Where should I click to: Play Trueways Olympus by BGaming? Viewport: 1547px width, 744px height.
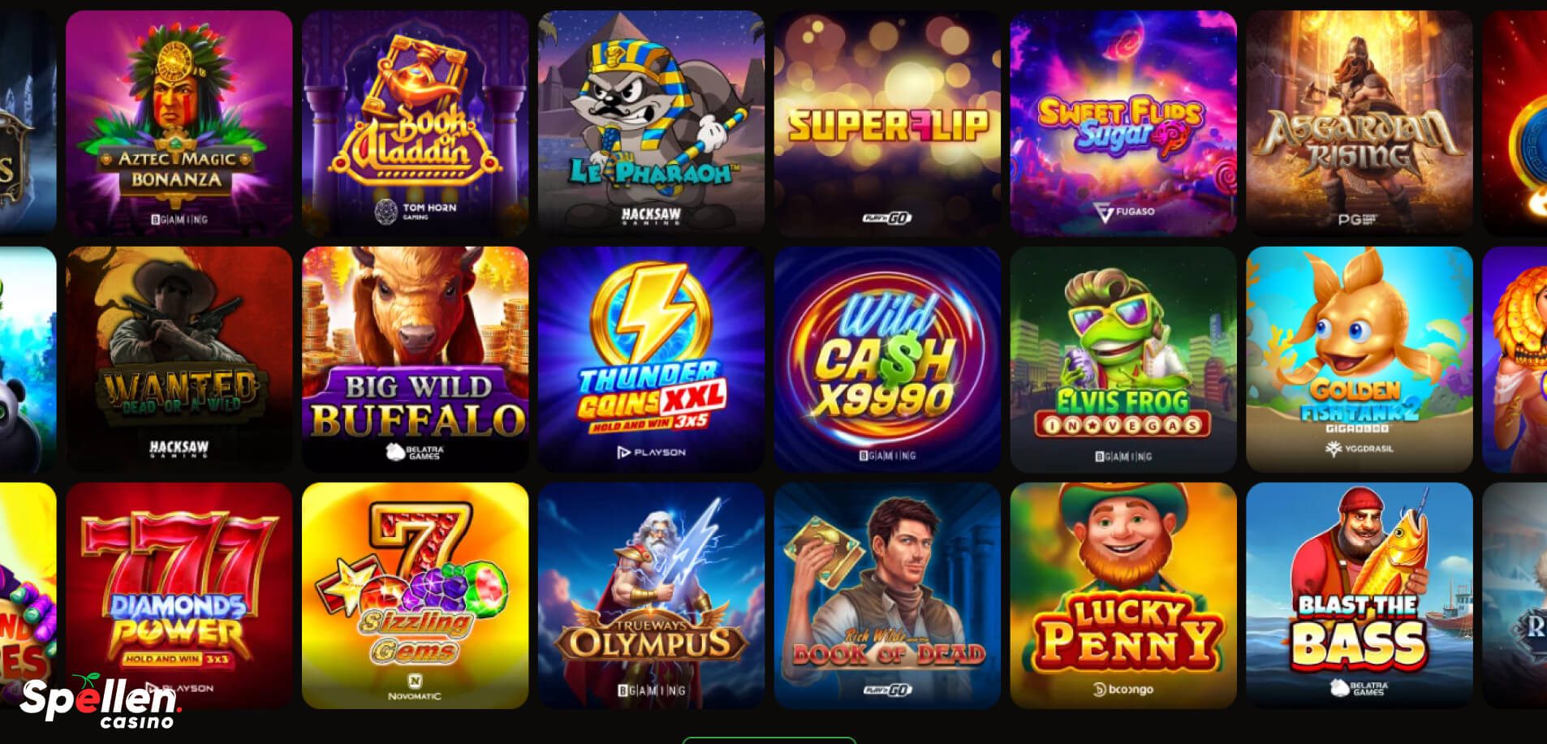click(x=651, y=596)
